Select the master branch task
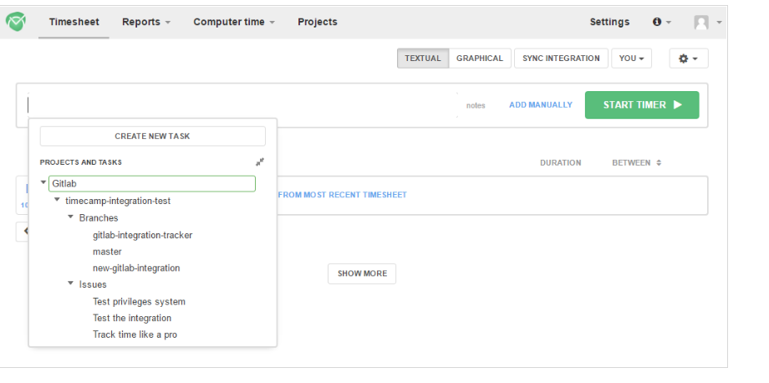This screenshot has width=769, height=383. tap(107, 252)
